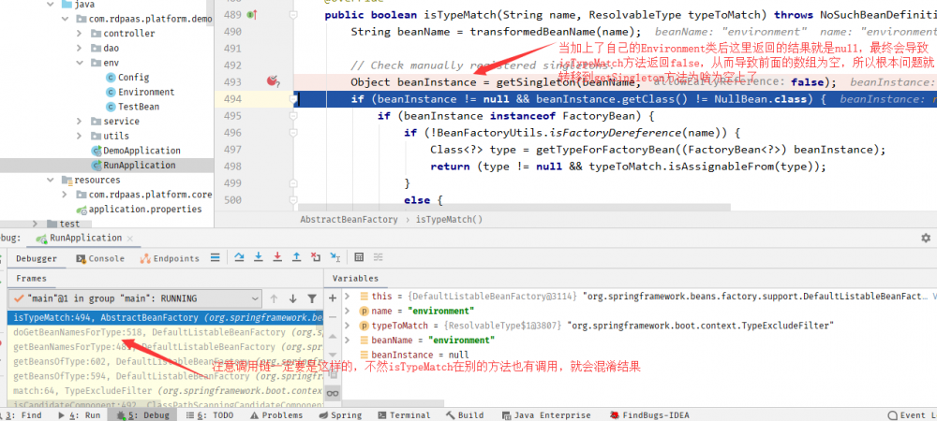937x421 pixels.
Task: Open the FindBugs-IDEA tool window
Action: pos(649,415)
